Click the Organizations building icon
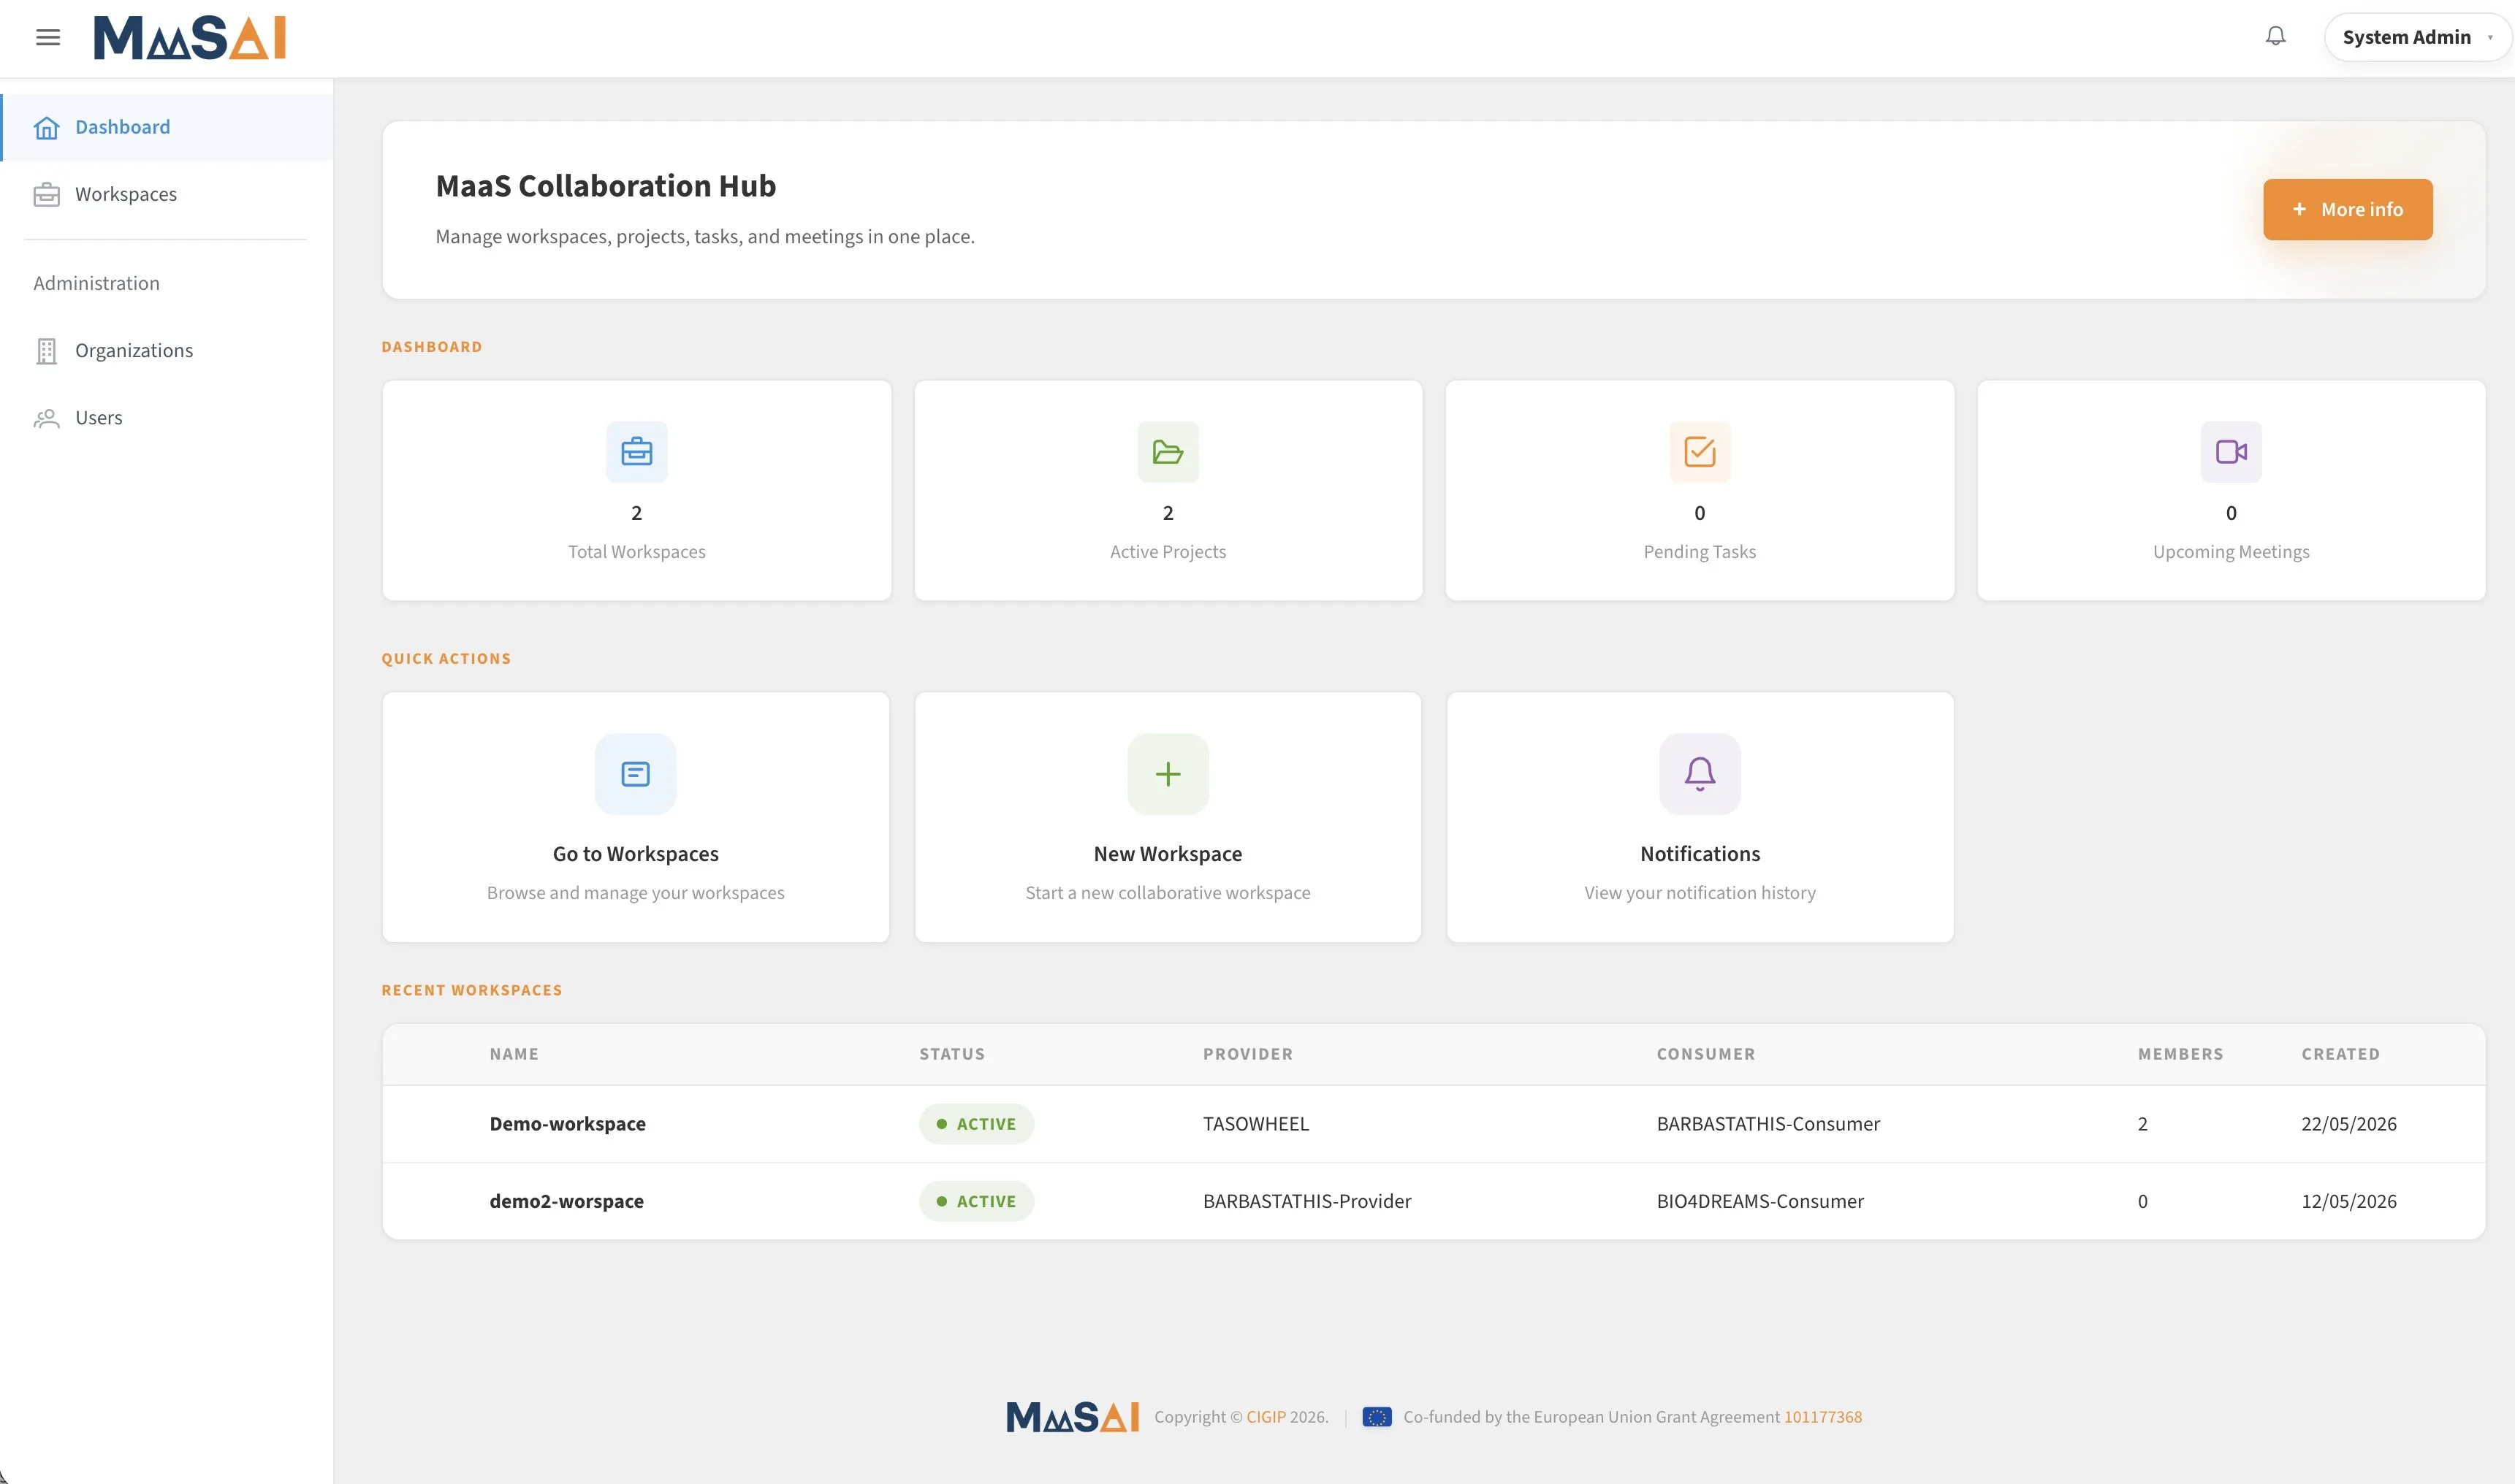This screenshot has width=2515, height=1484. tap(47, 351)
